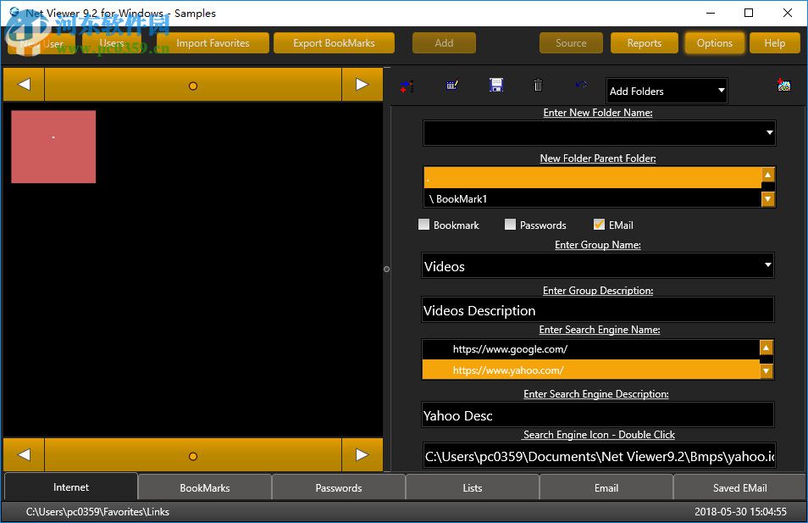This screenshot has width=808, height=523.
Task: Select https://www.google.com/ in search engine list
Action: click(x=510, y=348)
